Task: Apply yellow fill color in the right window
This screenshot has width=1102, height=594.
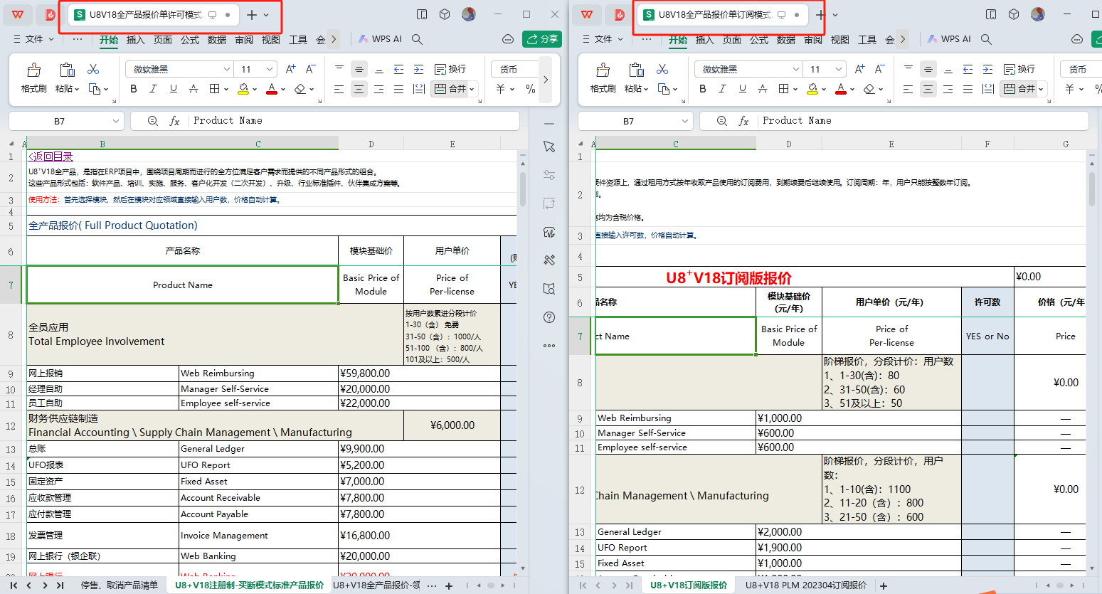Action: (812, 89)
